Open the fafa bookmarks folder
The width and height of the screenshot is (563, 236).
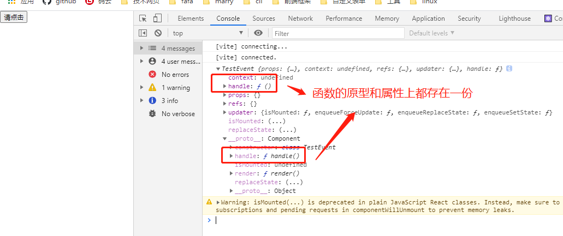[181, 2]
